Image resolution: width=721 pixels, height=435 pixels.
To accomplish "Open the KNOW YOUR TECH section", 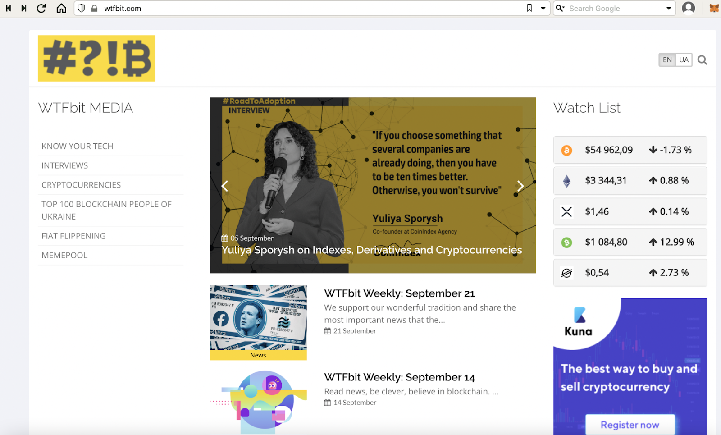I will coord(78,146).
